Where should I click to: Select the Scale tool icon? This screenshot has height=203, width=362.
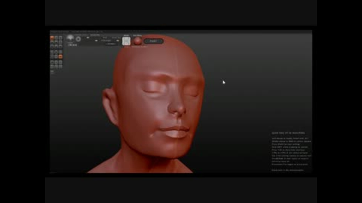click(x=60, y=38)
